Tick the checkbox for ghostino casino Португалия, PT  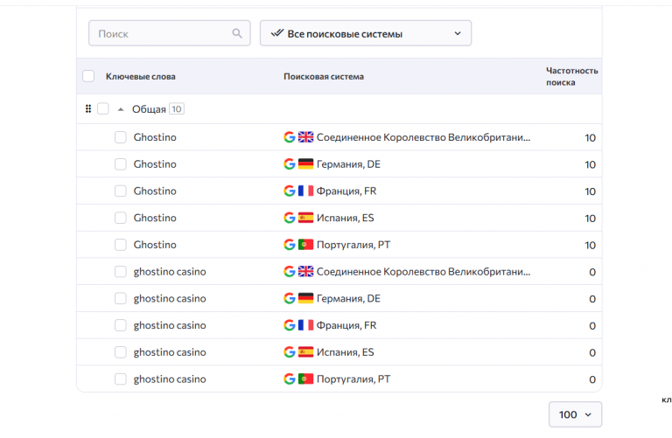point(121,379)
